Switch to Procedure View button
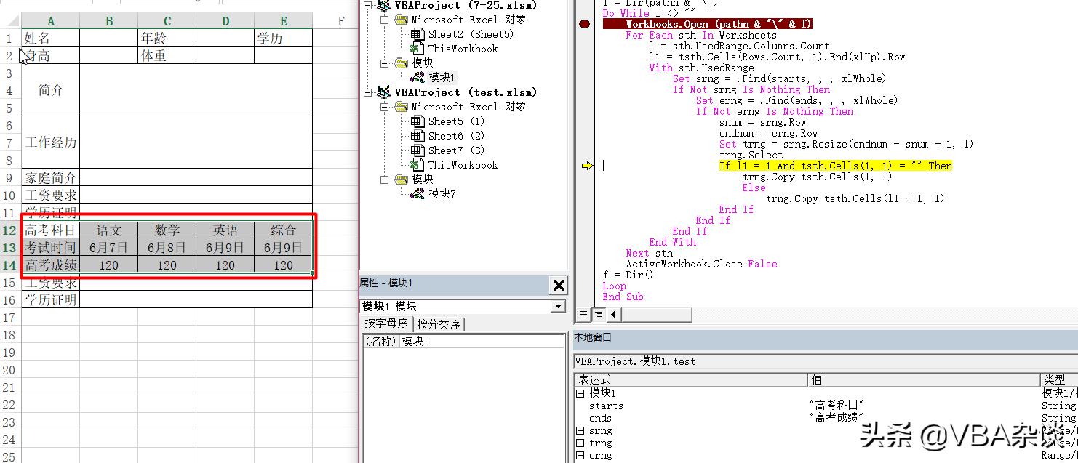Viewport: 1078px width, 463px height. (x=583, y=314)
